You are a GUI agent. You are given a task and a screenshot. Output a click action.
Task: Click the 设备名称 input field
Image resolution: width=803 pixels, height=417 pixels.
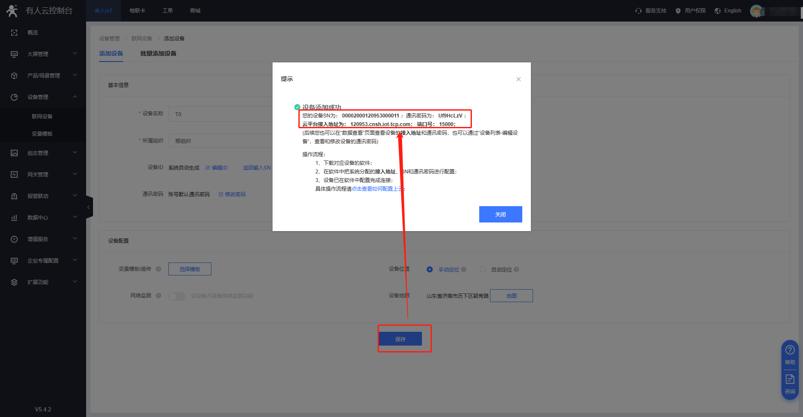point(220,114)
